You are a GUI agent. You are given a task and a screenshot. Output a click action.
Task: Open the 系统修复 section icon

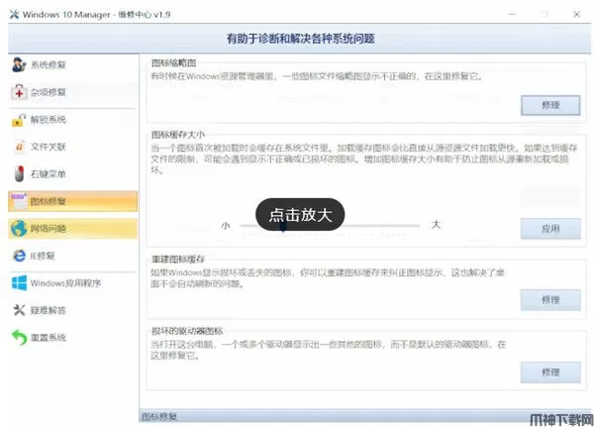tap(19, 64)
